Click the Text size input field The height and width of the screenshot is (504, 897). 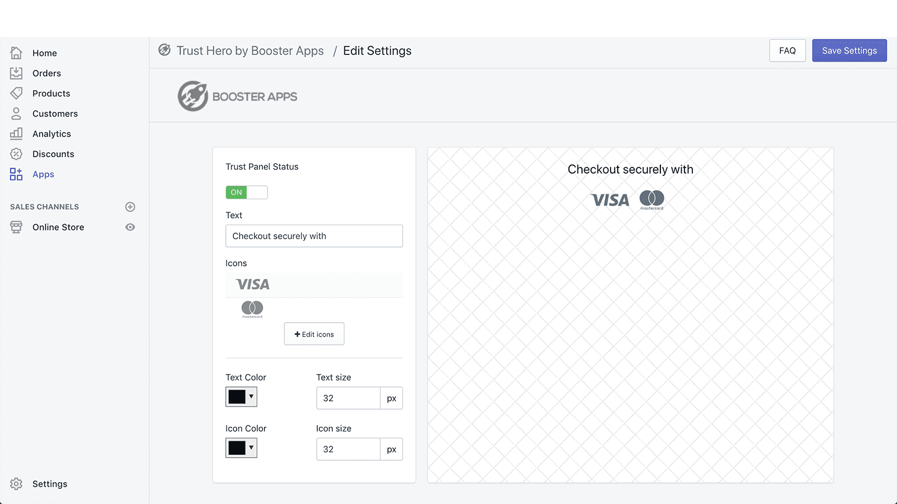pyautogui.click(x=348, y=398)
